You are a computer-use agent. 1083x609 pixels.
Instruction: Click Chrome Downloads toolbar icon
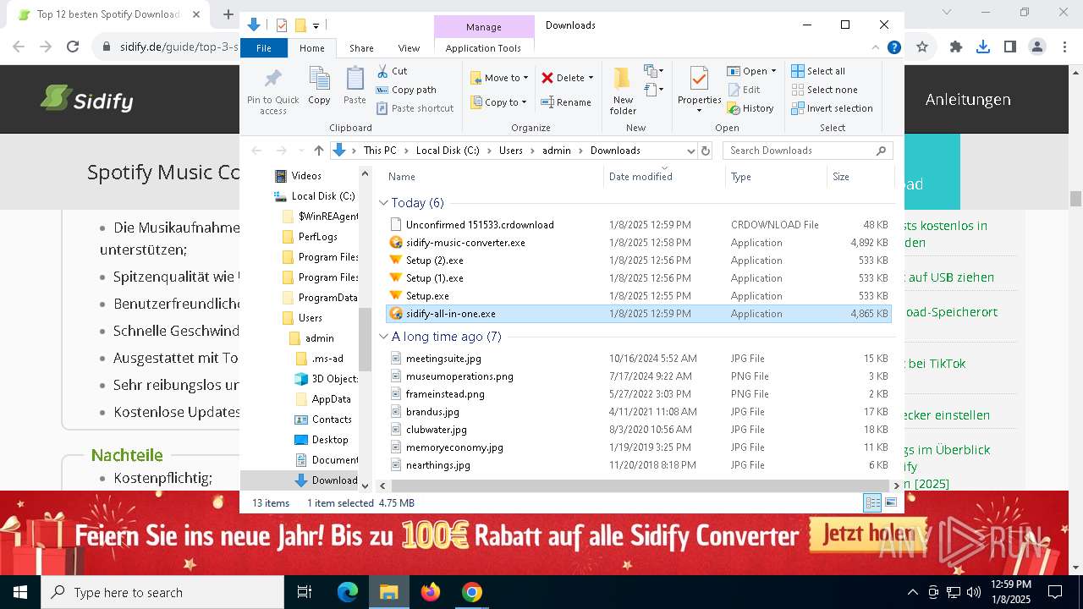(983, 47)
